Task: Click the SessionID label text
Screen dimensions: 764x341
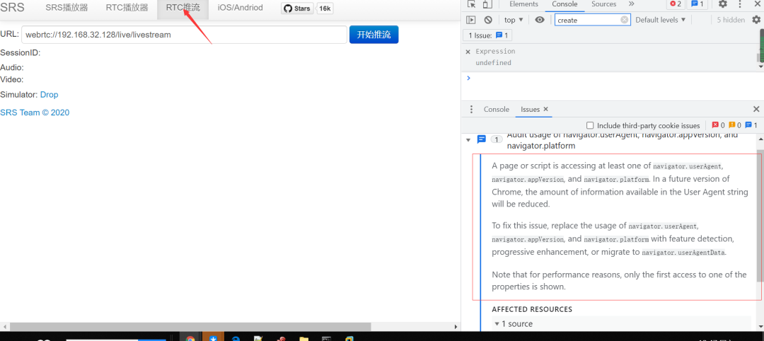Action: point(21,52)
